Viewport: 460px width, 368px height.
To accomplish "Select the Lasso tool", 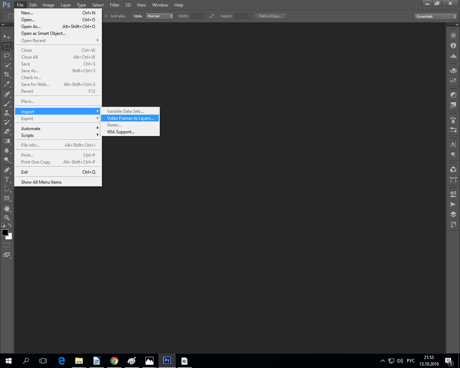I will coord(7,56).
